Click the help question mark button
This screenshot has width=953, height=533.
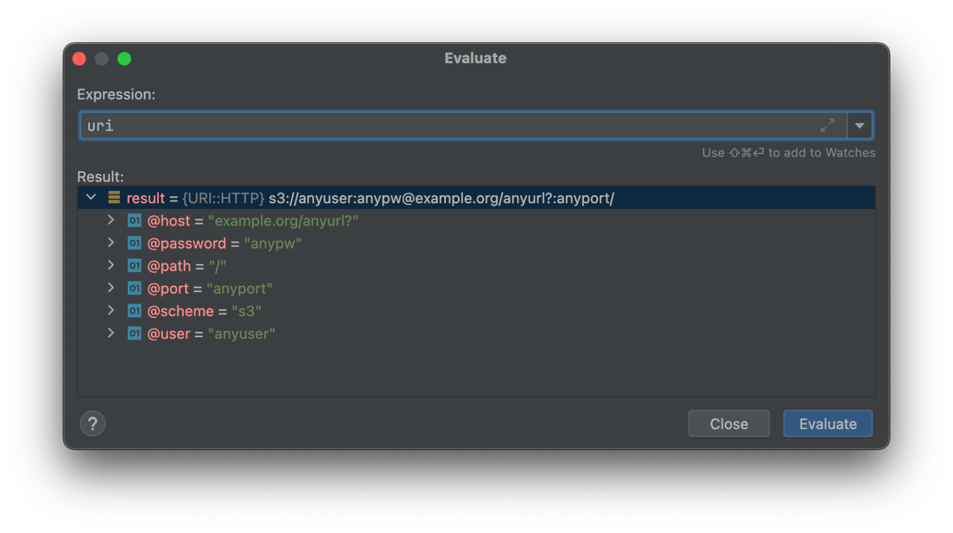pyautogui.click(x=92, y=424)
